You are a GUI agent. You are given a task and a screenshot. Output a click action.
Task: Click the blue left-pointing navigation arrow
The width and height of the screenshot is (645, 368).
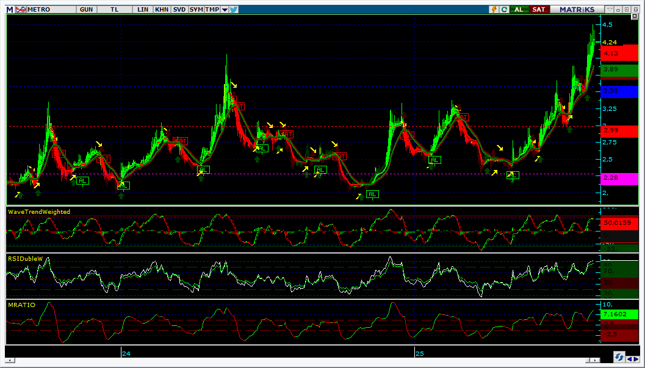tap(629, 359)
